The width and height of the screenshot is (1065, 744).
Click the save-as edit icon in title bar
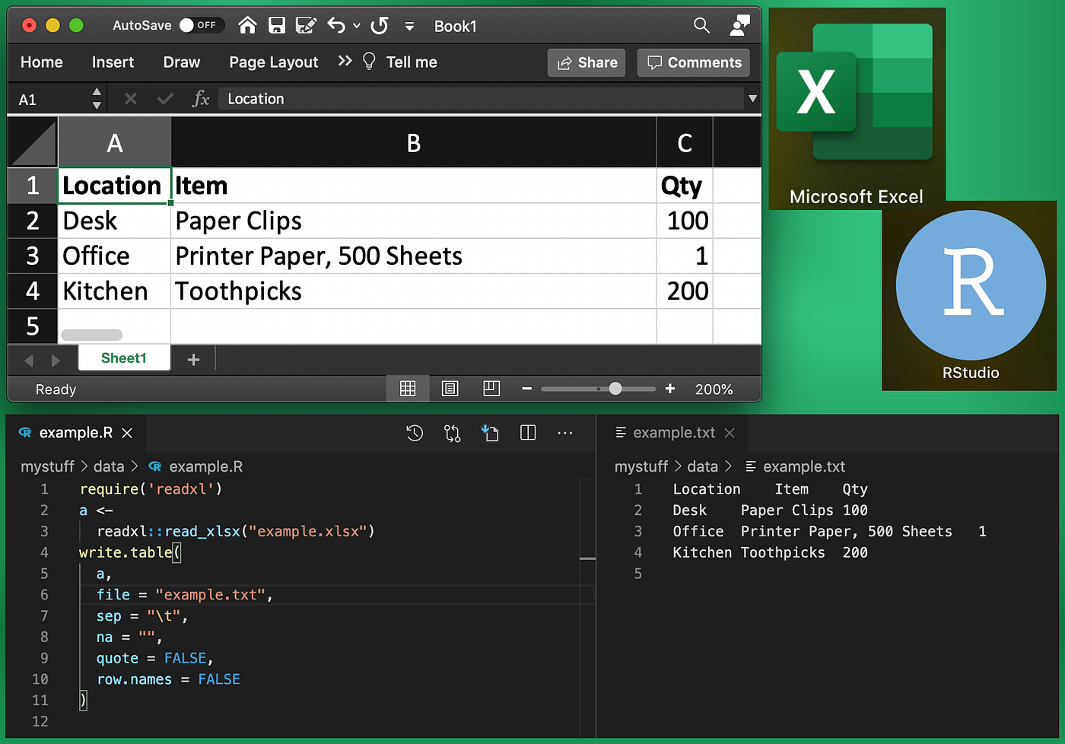306,25
